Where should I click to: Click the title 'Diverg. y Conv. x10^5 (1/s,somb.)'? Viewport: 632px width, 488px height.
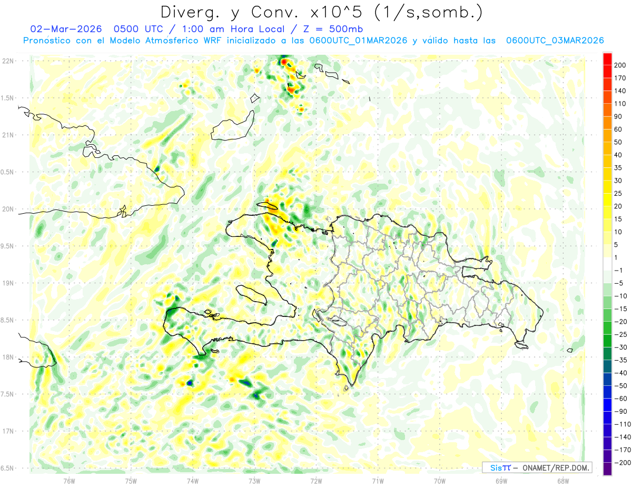(321, 12)
